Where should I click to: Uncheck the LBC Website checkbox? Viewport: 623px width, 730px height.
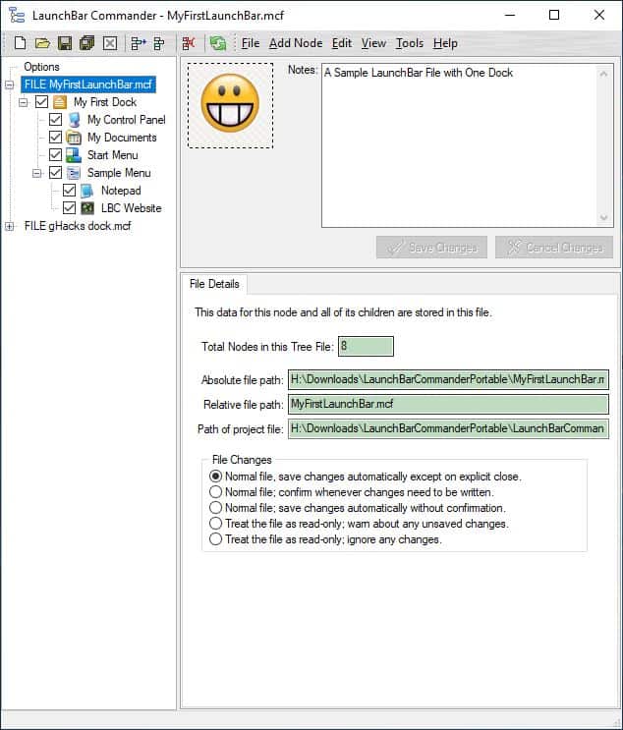[x=69, y=208]
